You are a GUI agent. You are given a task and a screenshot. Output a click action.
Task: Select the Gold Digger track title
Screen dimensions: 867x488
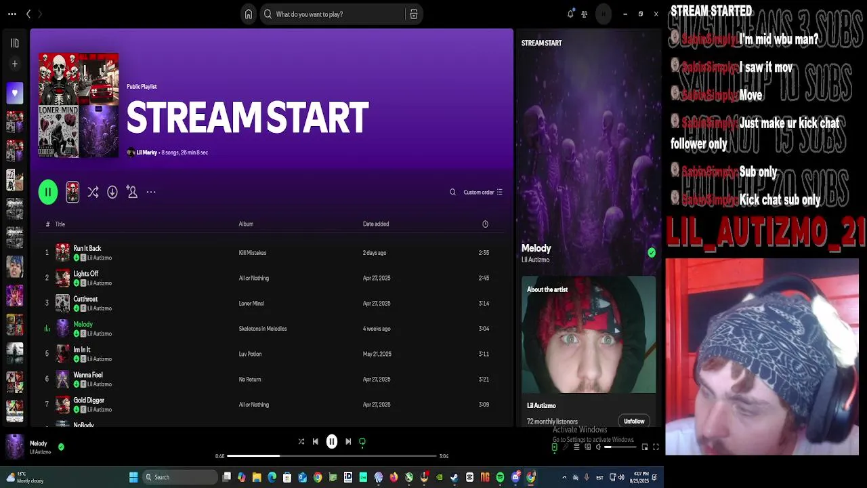click(89, 401)
